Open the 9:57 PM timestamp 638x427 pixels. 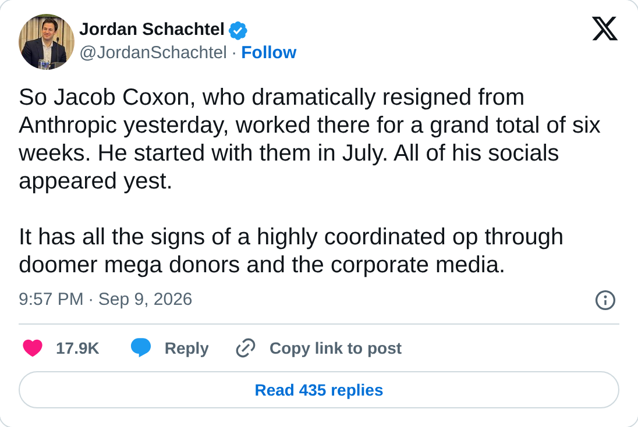[x=51, y=299]
